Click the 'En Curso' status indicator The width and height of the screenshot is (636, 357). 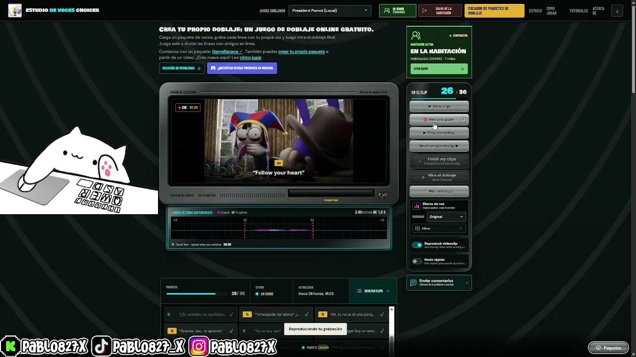(265, 294)
